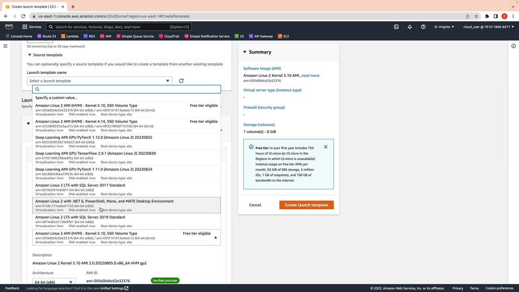This screenshot has height=292, width=519.
Task: Open the info panel icon at page edge
Action: click(513, 46)
